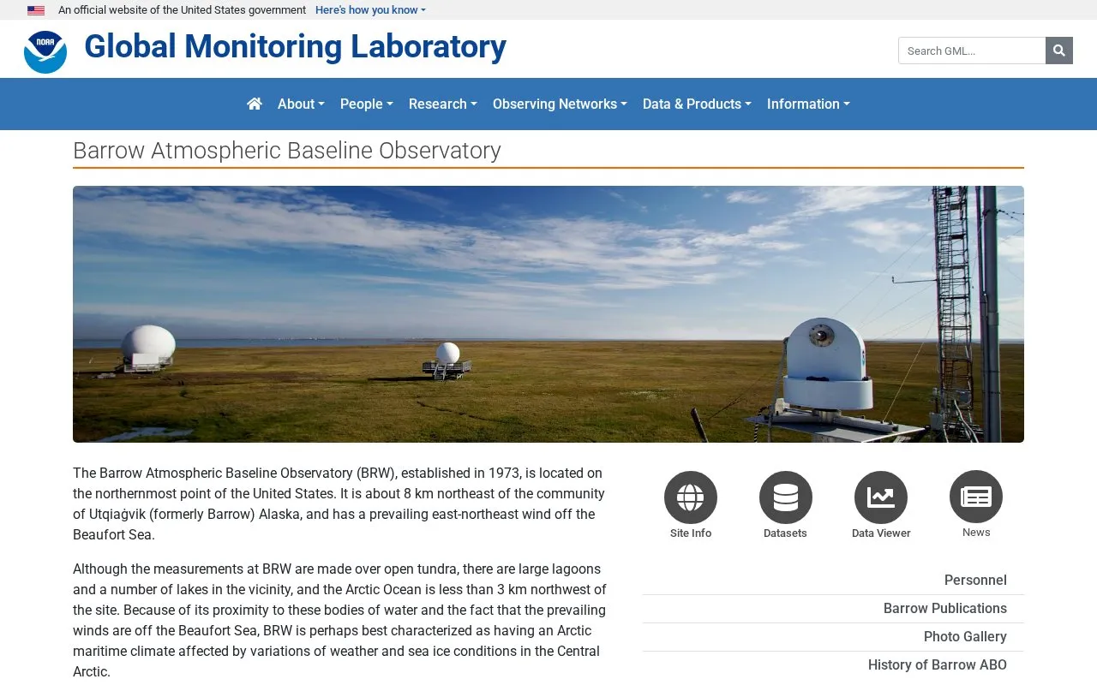Screen dimensions: 1097x685
Task: Open History of Barrow ABO link
Action: tap(938, 664)
